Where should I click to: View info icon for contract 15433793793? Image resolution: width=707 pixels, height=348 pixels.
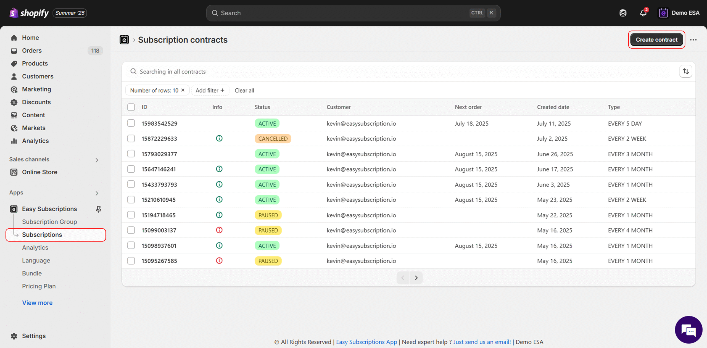pos(219,184)
